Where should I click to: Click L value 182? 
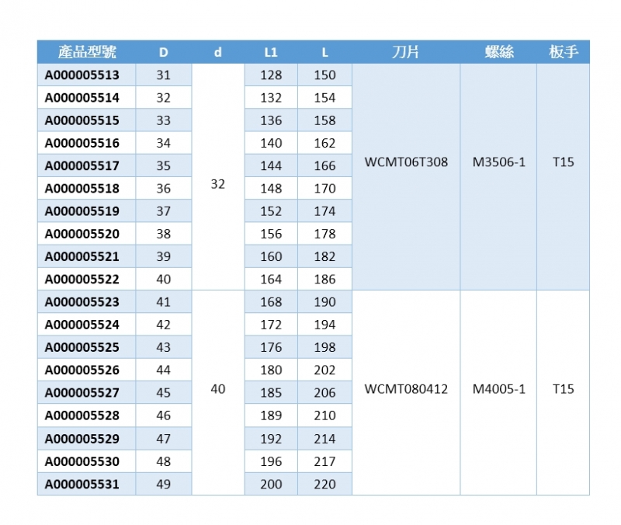click(x=324, y=257)
